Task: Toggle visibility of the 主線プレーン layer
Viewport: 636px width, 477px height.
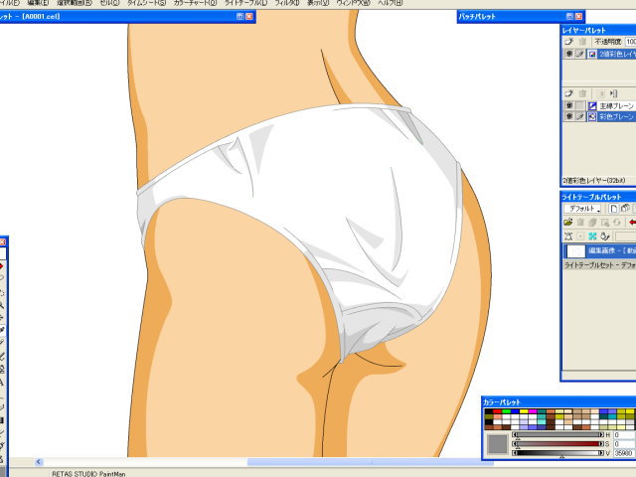Action: pos(569,105)
